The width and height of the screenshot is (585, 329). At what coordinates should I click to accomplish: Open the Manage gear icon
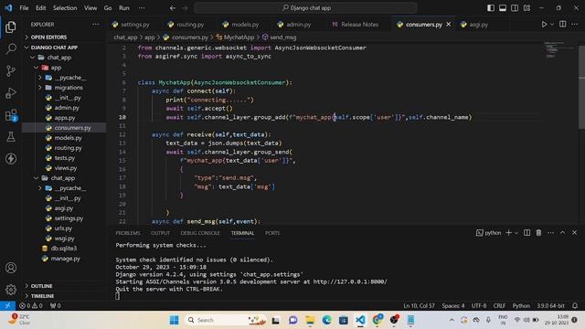[x=11, y=290]
